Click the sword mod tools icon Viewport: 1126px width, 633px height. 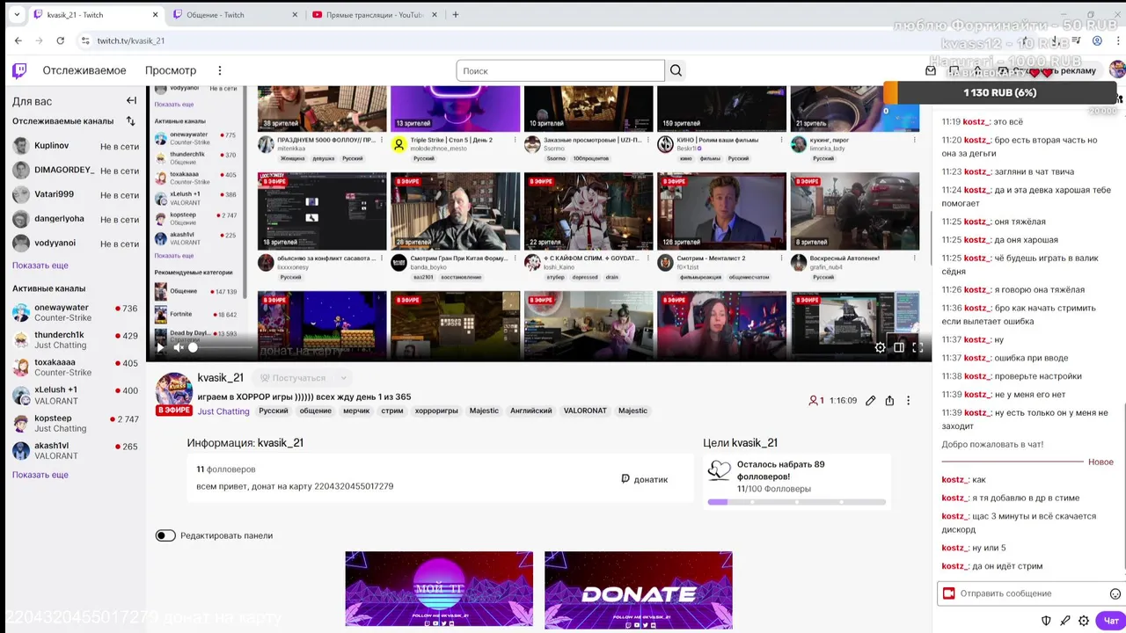coord(1065,621)
